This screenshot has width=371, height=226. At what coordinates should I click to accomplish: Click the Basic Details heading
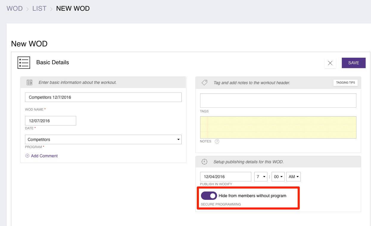[x=53, y=62]
